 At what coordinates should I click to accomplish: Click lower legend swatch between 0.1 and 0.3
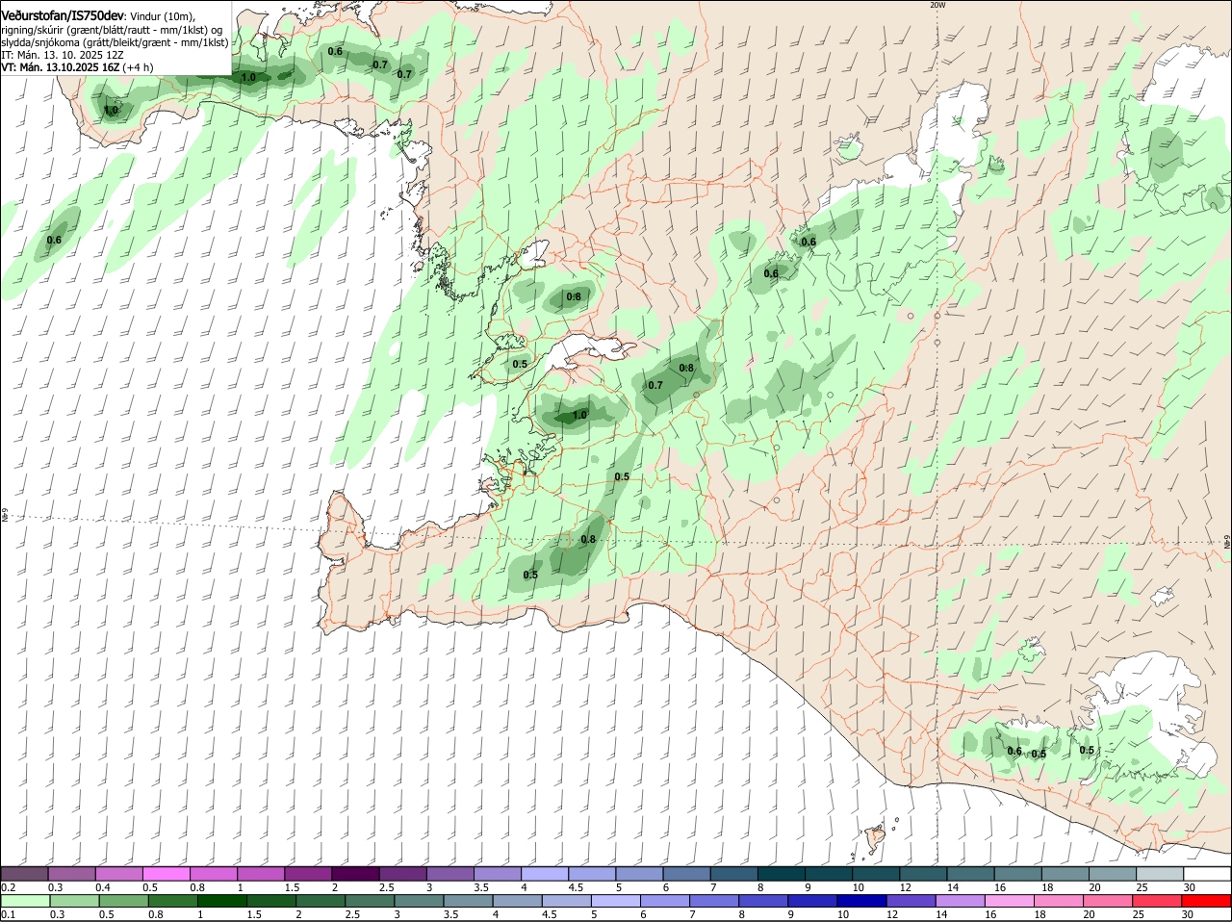[24, 902]
